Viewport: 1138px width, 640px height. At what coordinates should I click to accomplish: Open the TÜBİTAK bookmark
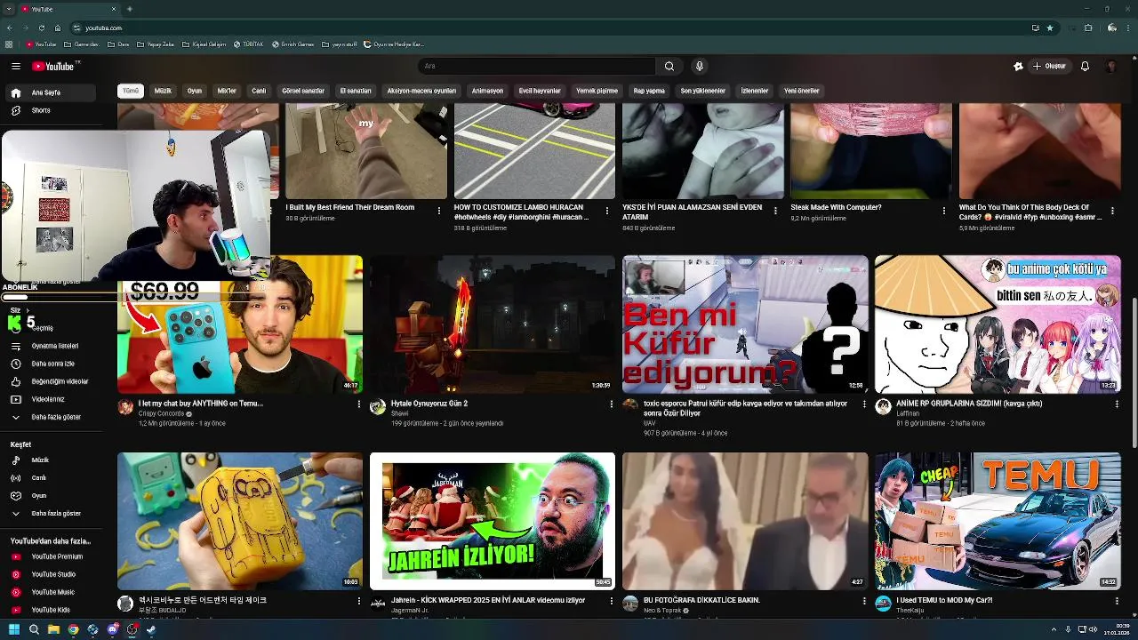point(248,44)
